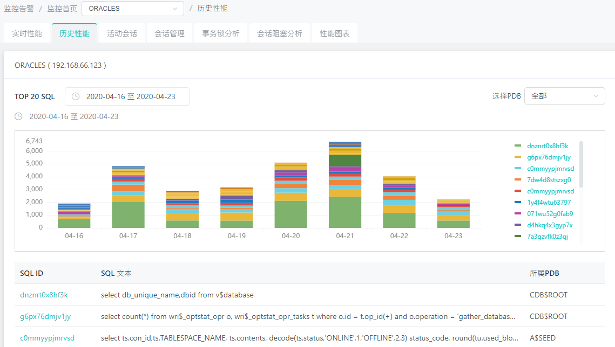The height and width of the screenshot is (347, 615).
Task: Toggle g6px76dmjv1jy legend entry visibility
Action: click(x=549, y=157)
